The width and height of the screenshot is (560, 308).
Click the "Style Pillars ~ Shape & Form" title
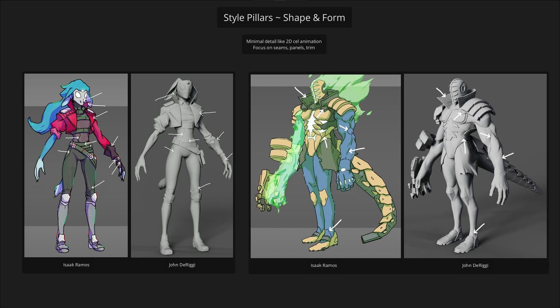click(284, 17)
